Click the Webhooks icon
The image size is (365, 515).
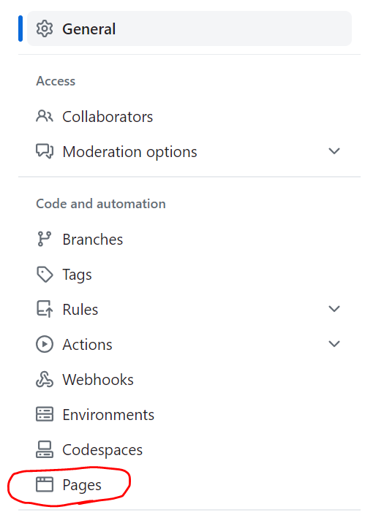45,379
